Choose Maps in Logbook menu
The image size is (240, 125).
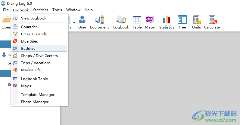tap(39, 86)
